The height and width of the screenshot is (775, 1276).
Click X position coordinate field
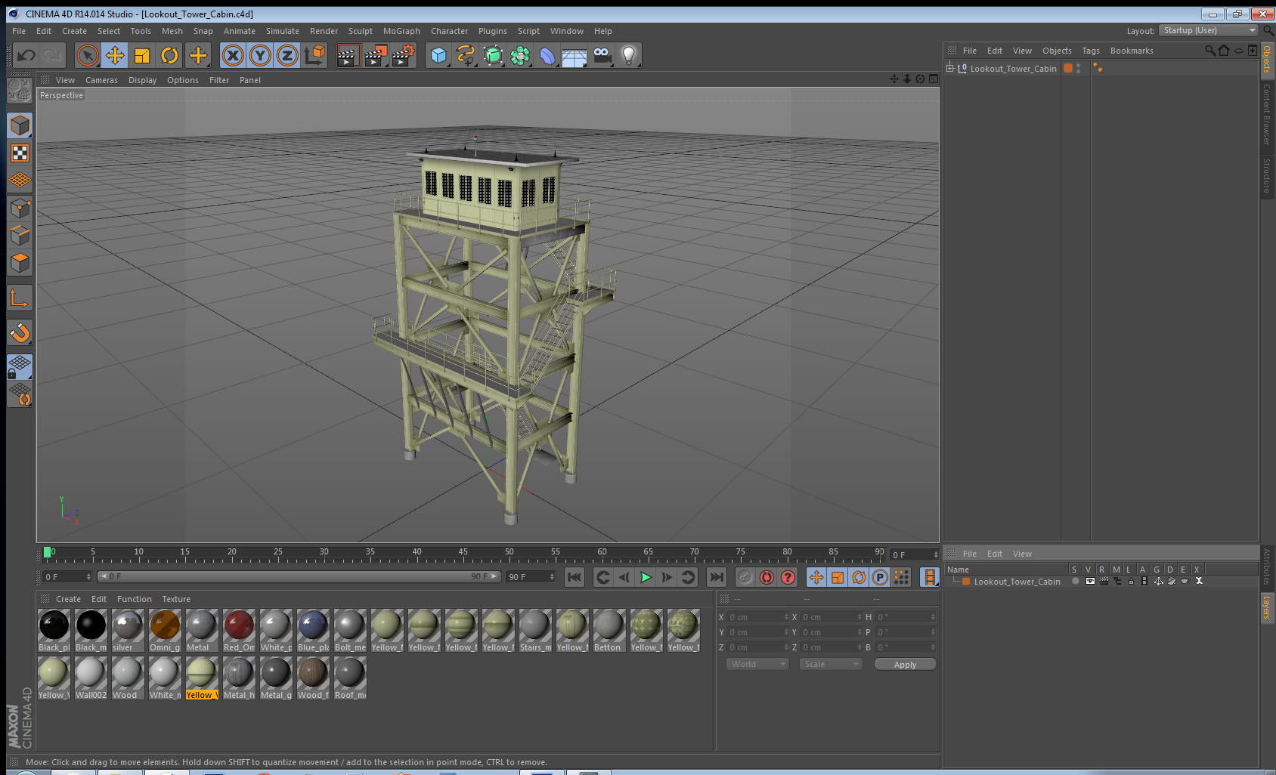tap(758, 617)
